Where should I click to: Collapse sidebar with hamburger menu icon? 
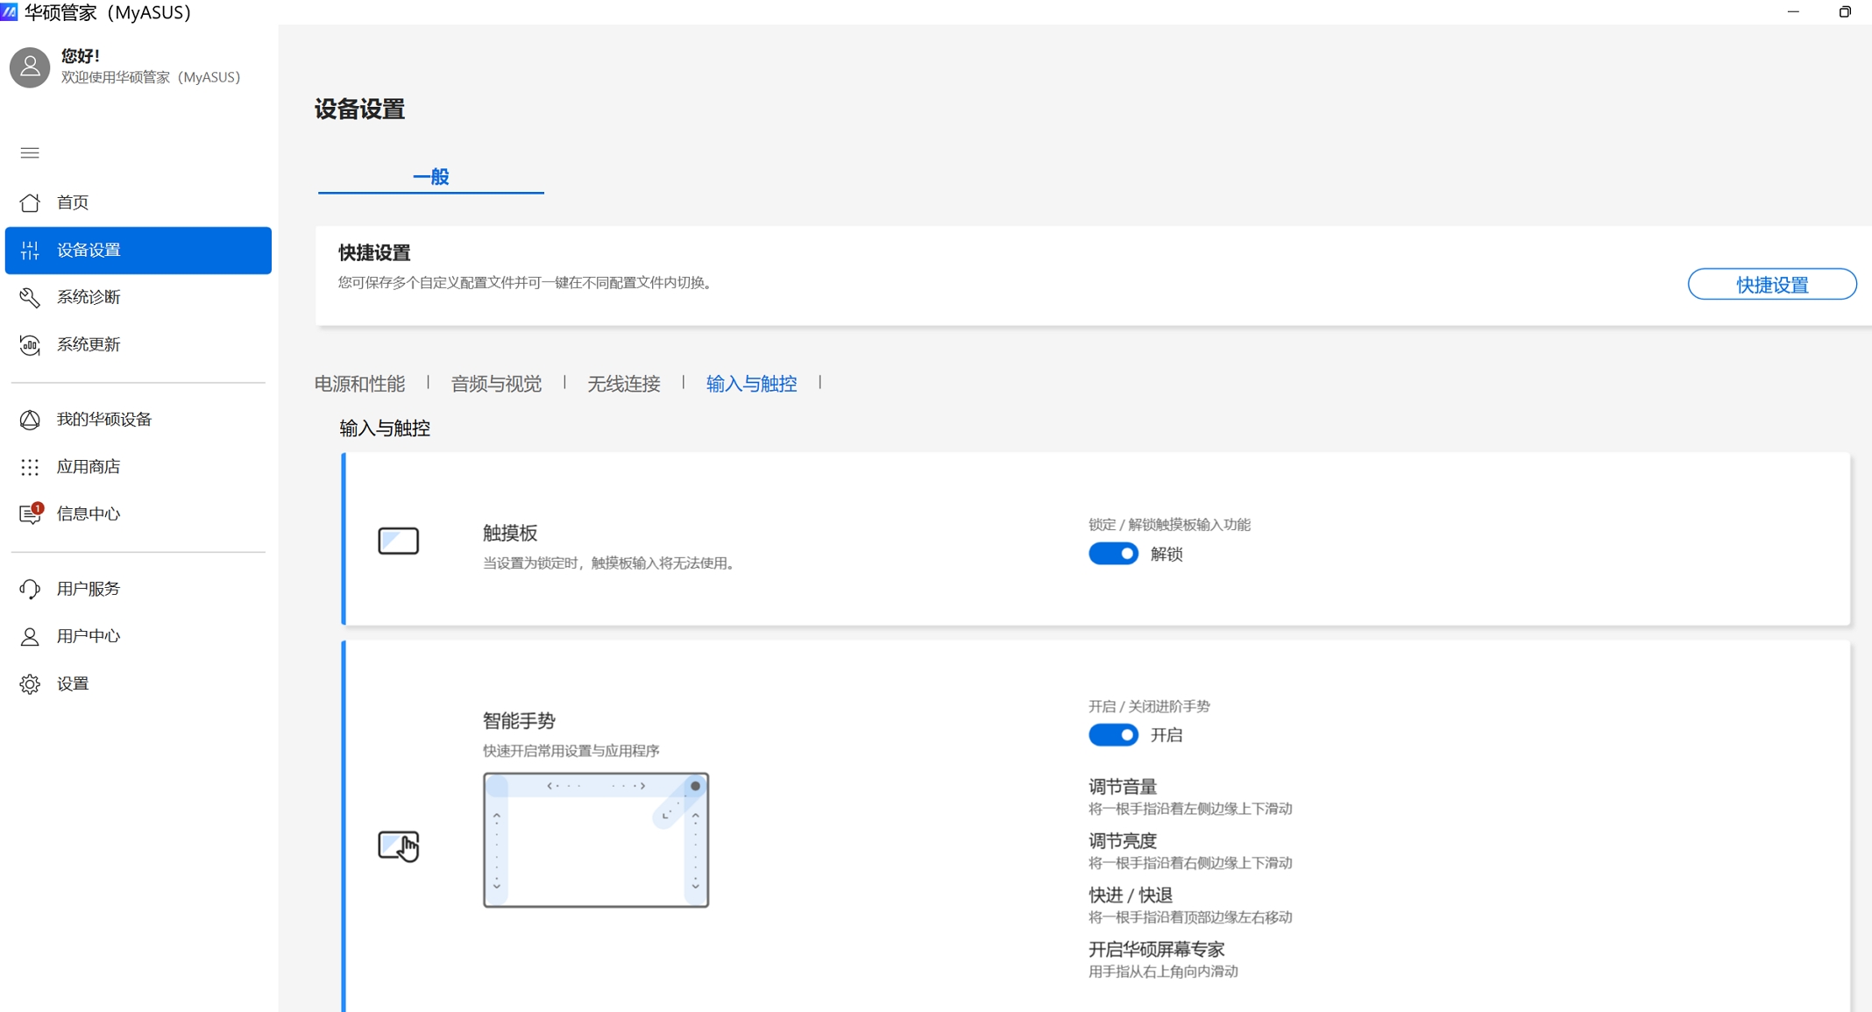pyautogui.click(x=30, y=153)
